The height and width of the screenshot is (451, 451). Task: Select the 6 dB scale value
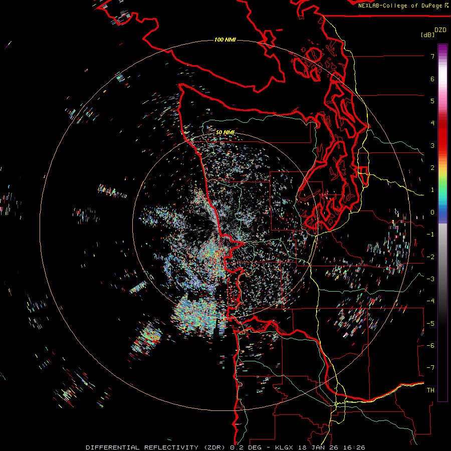pyautogui.click(x=432, y=79)
